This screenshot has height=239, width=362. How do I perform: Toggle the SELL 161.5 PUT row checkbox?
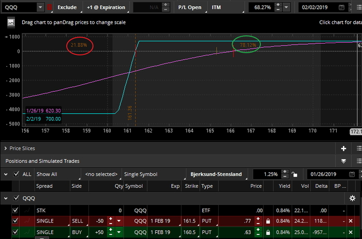click(15, 221)
